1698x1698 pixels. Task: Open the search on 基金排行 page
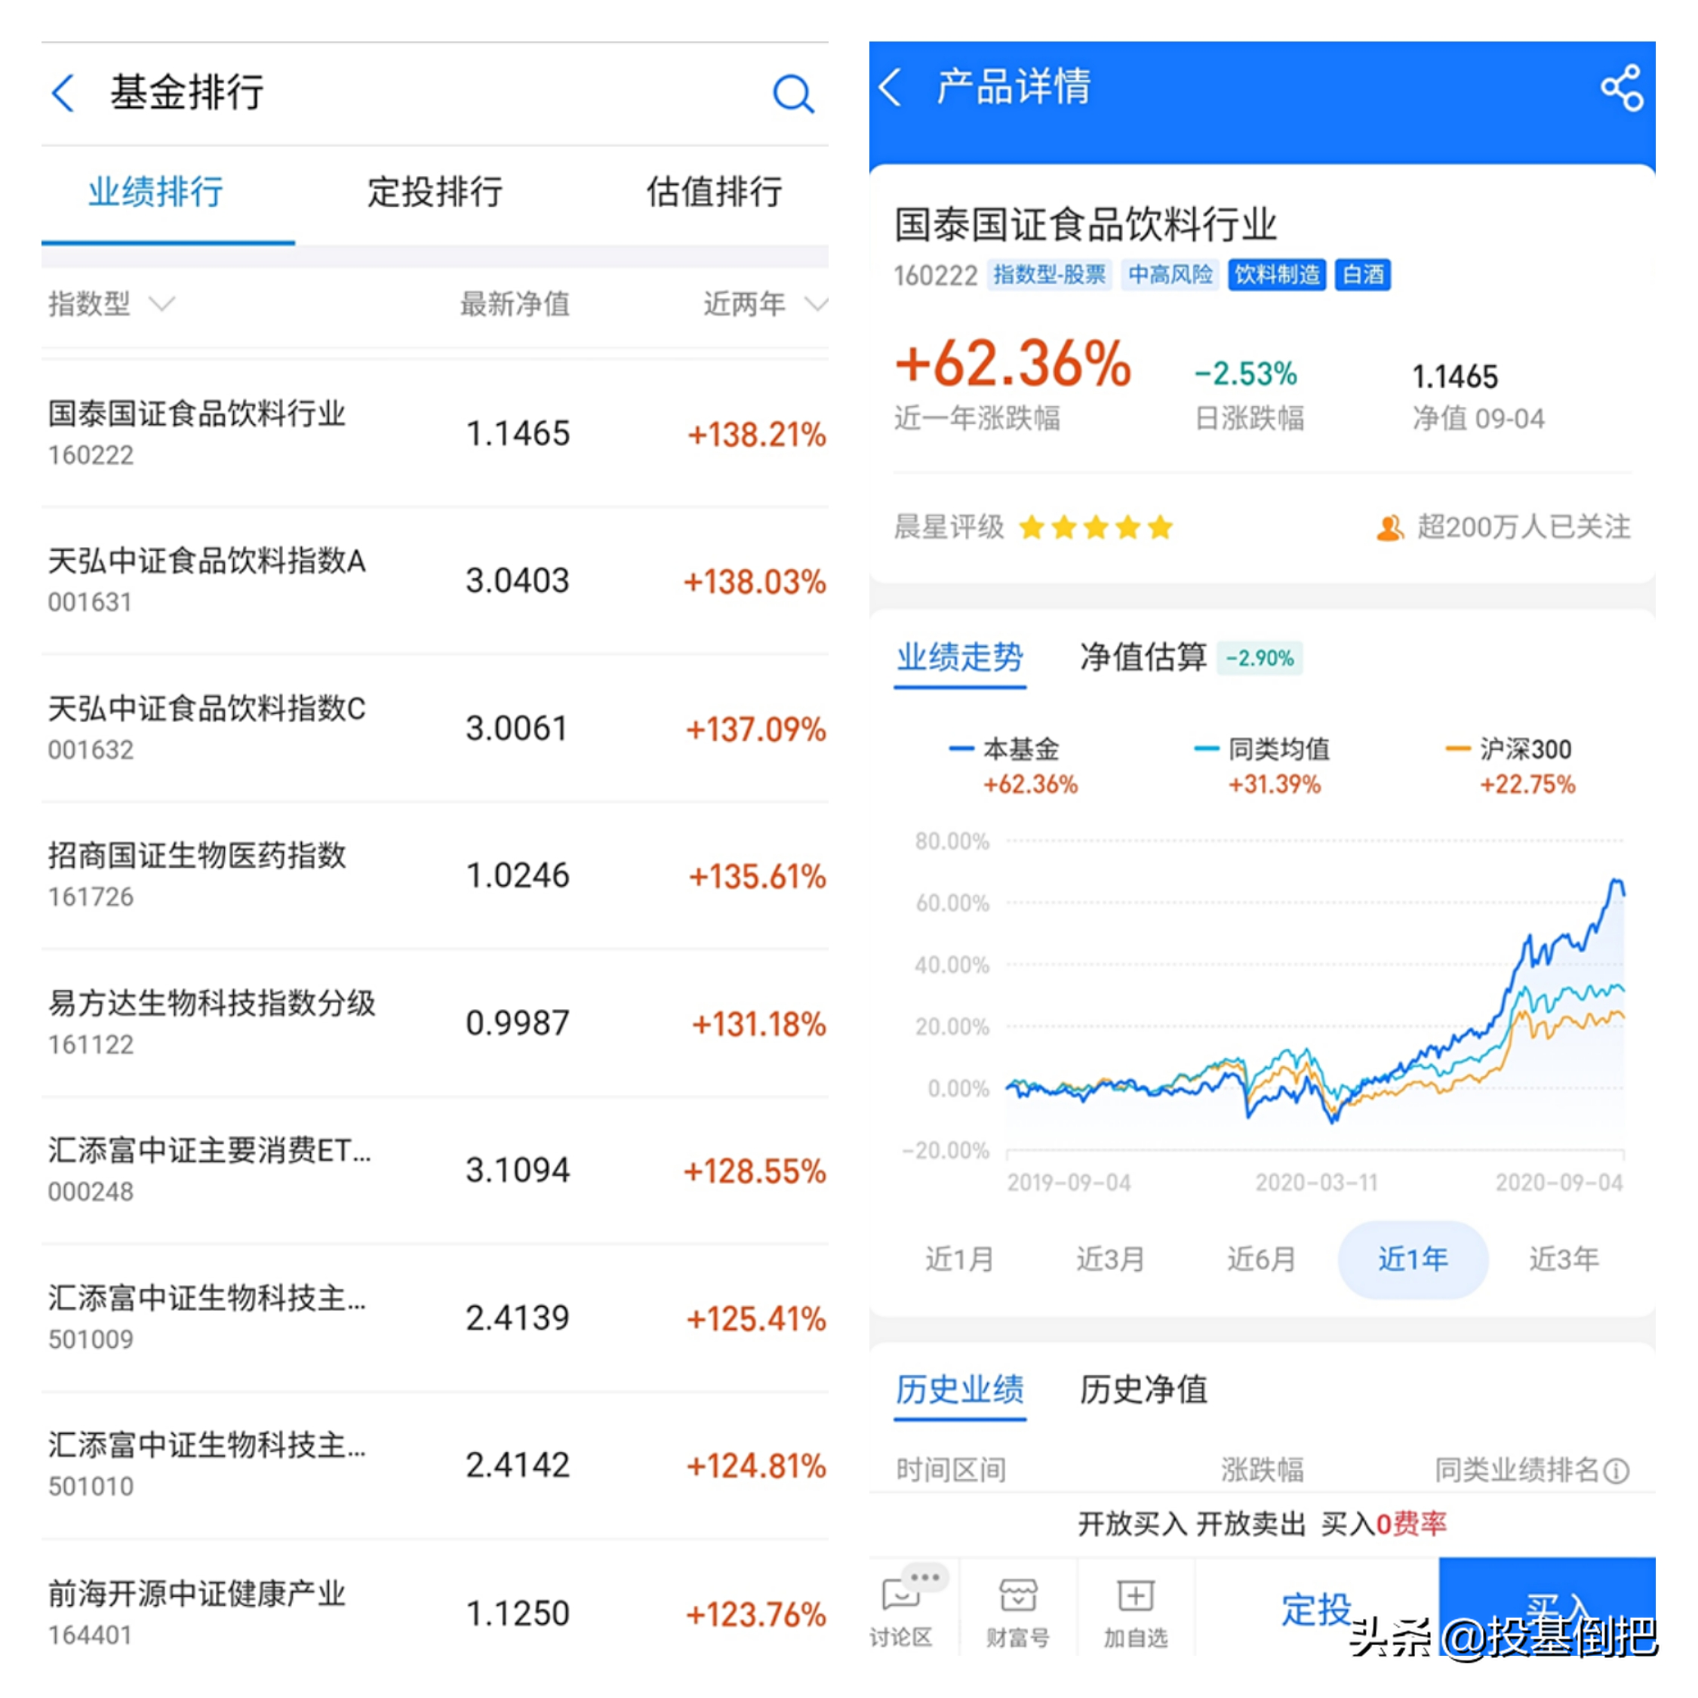coord(792,93)
